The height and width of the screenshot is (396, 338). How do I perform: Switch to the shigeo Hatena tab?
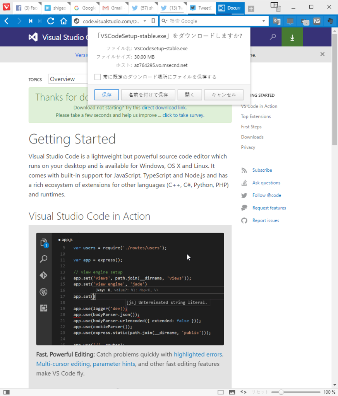(56, 8)
